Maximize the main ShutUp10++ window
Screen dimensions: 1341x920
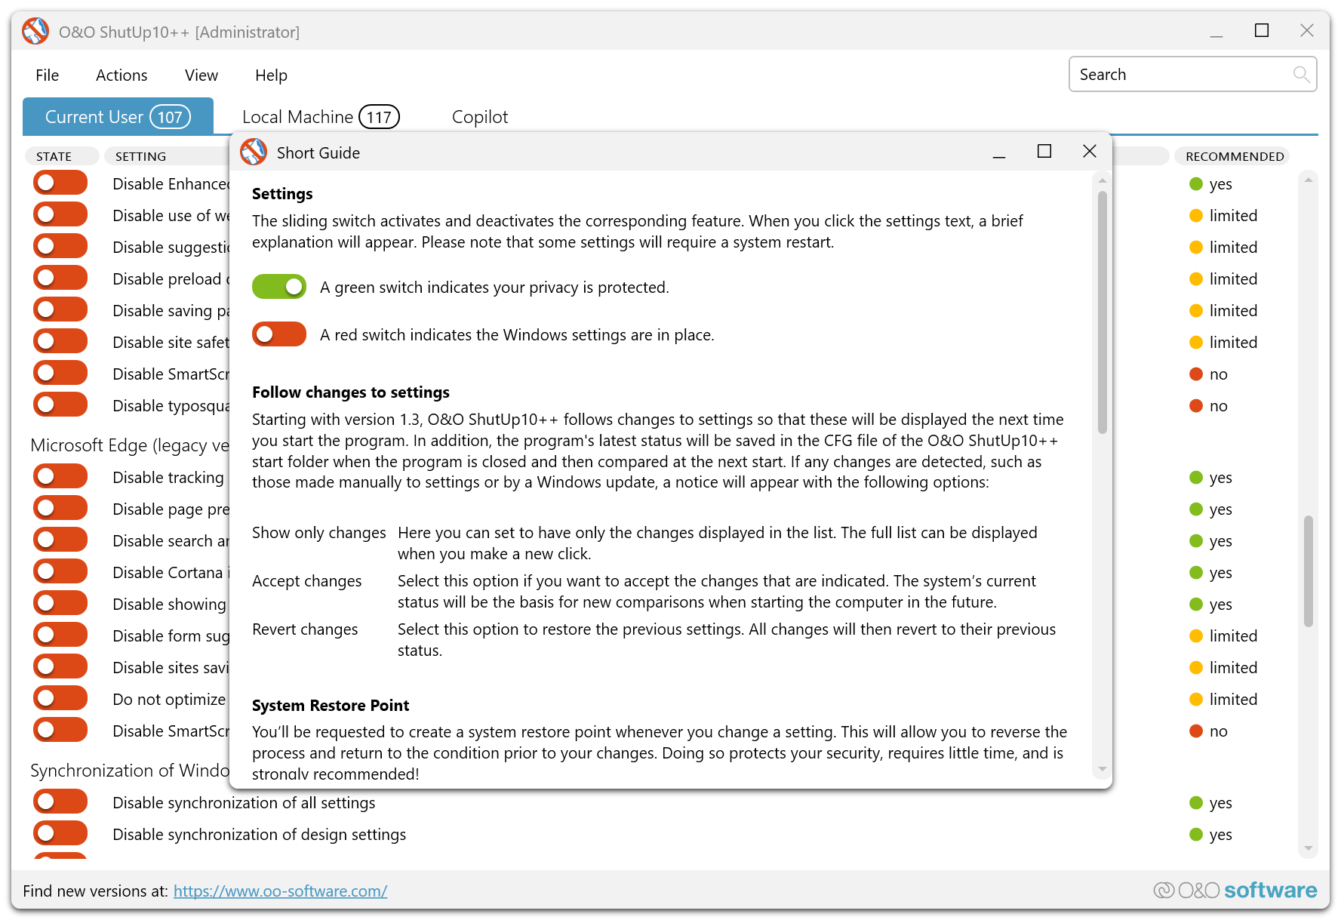[1261, 31]
